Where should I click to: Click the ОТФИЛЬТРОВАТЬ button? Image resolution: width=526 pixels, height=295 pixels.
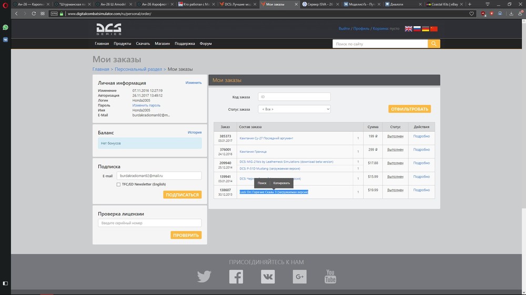410,109
